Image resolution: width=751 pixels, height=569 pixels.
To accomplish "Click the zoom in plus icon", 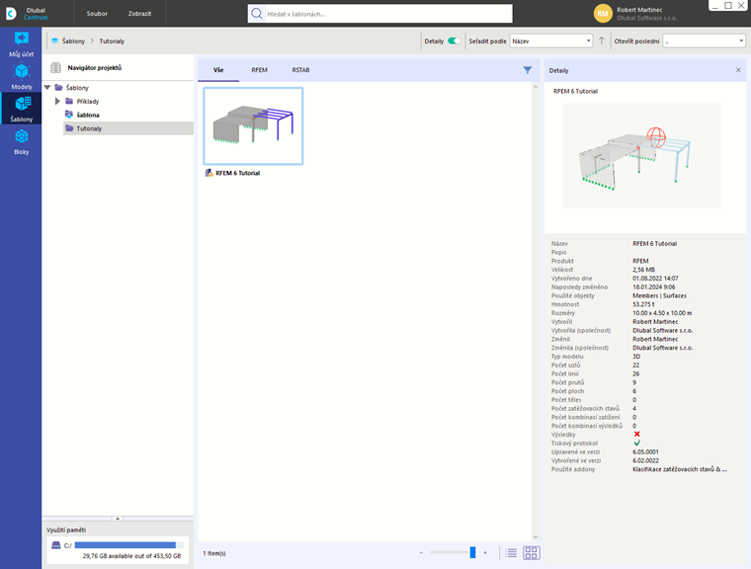I will point(485,553).
